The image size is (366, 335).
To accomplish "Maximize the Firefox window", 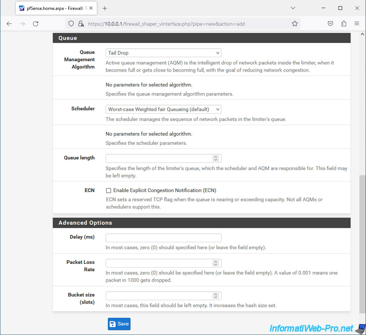I will (340, 8).
